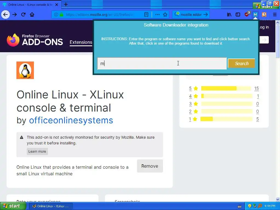
Task: Open the uBlock Origin extension icon
Action: 247,14
